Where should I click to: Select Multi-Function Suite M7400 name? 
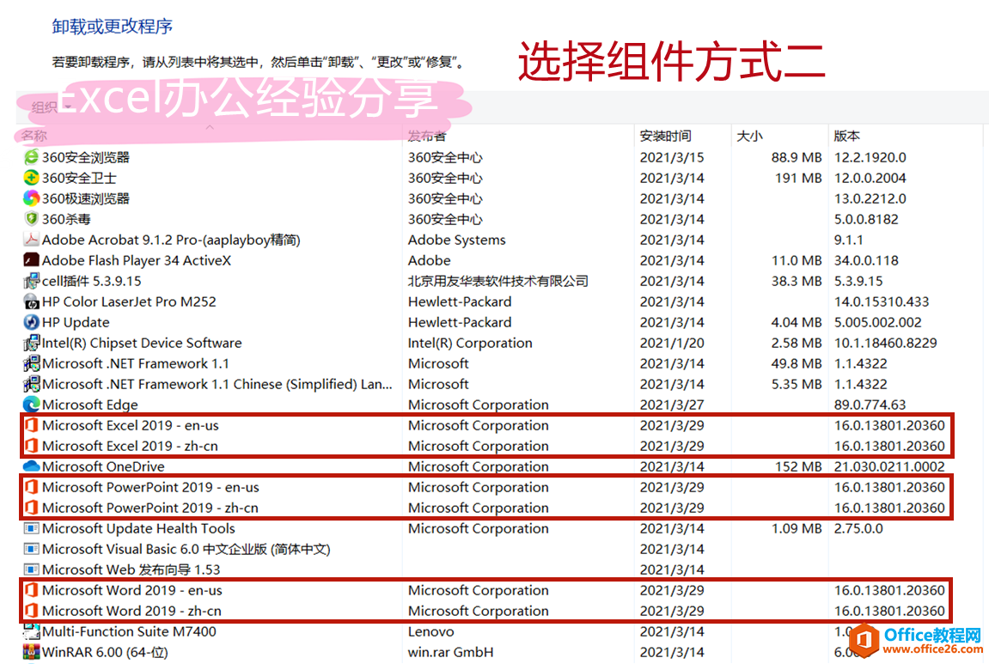pyautogui.click(x=129, y=631)
